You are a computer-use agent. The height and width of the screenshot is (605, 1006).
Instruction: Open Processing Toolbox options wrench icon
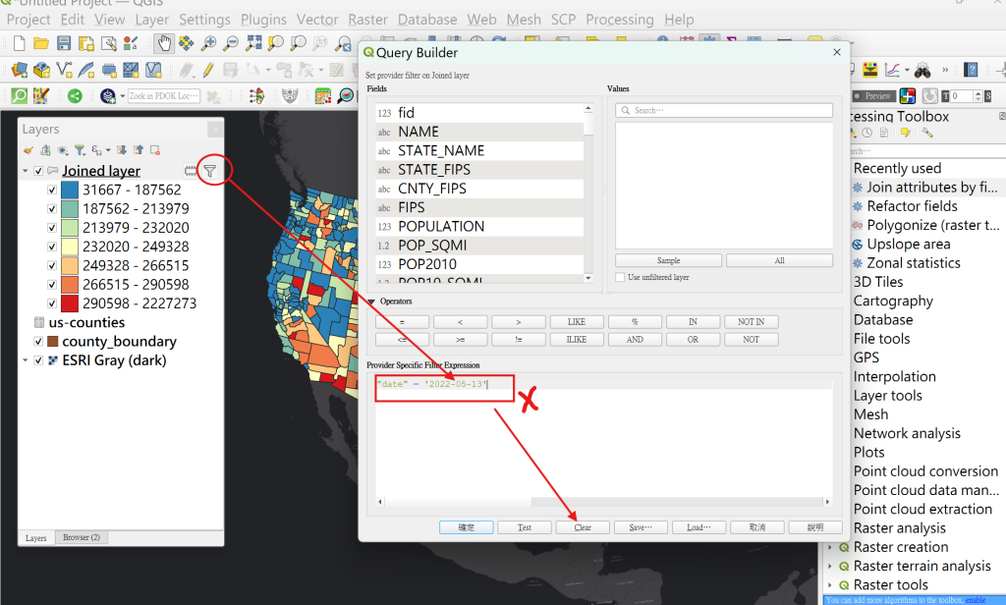(x=927, y=133)
